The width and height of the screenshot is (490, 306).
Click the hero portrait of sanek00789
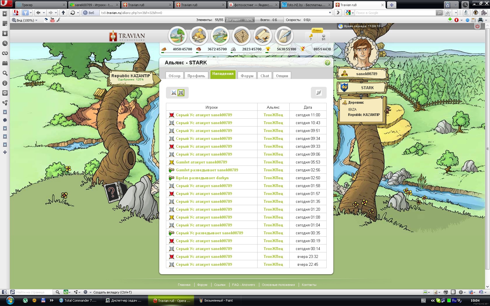[362, 53]
